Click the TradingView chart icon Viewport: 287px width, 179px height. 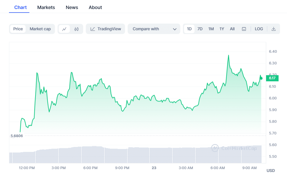93,29
